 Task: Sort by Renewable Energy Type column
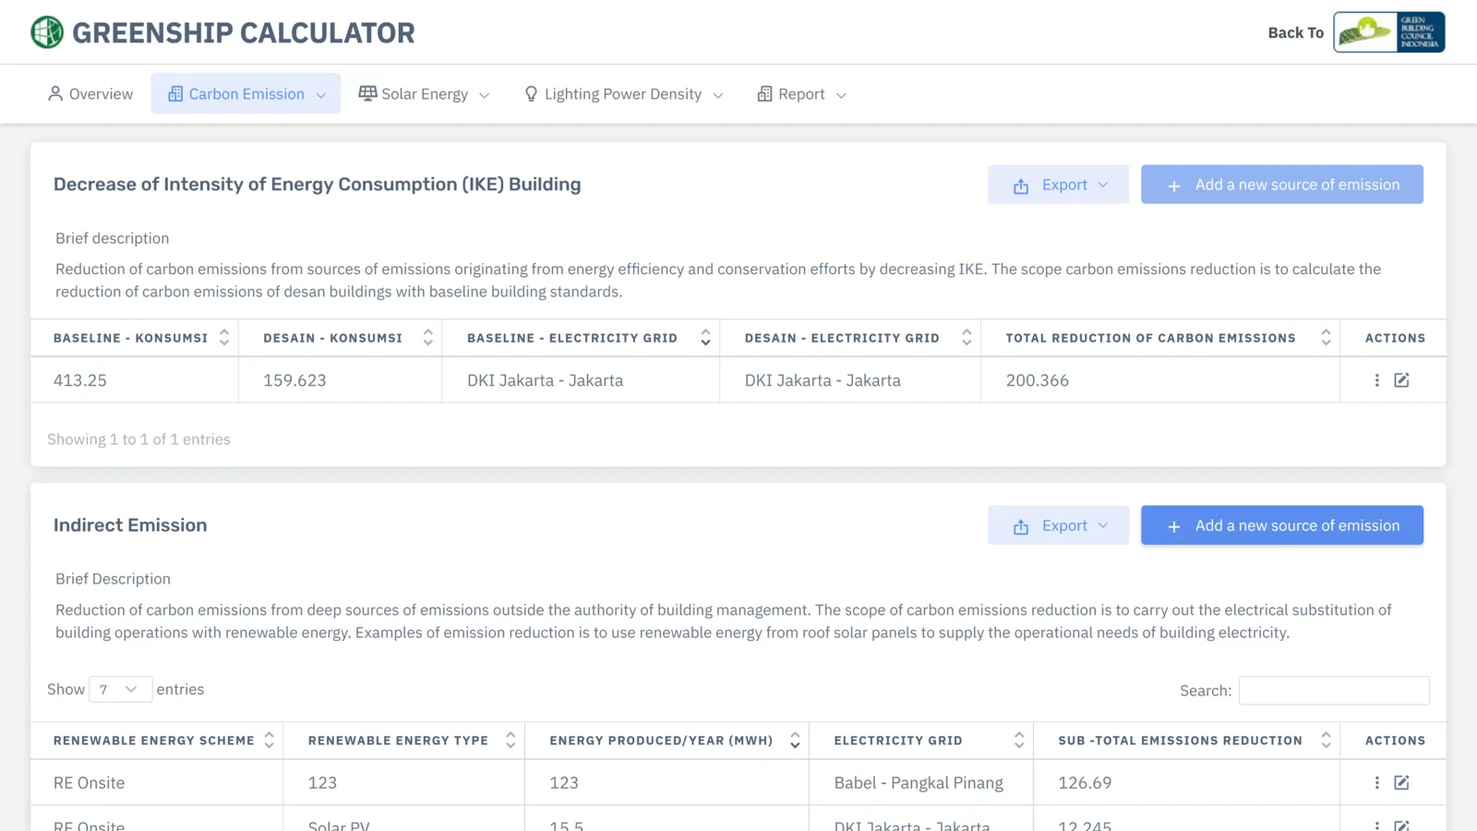[403, 741]
